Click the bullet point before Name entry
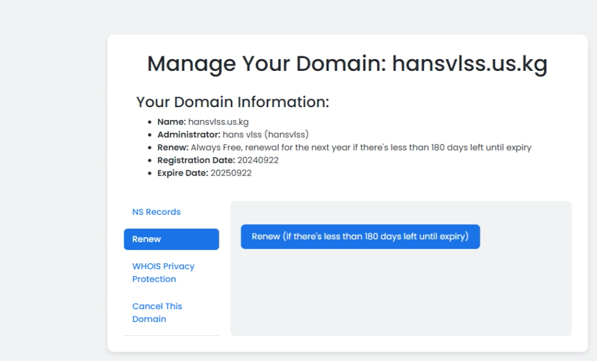Viewport: 597px width, 361px height. 150,122
